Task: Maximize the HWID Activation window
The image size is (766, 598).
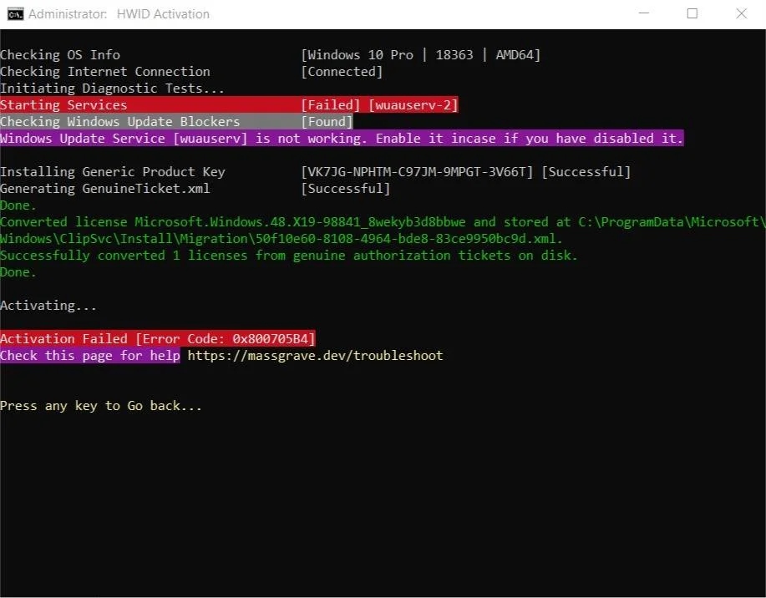Action: coord(692,13)
